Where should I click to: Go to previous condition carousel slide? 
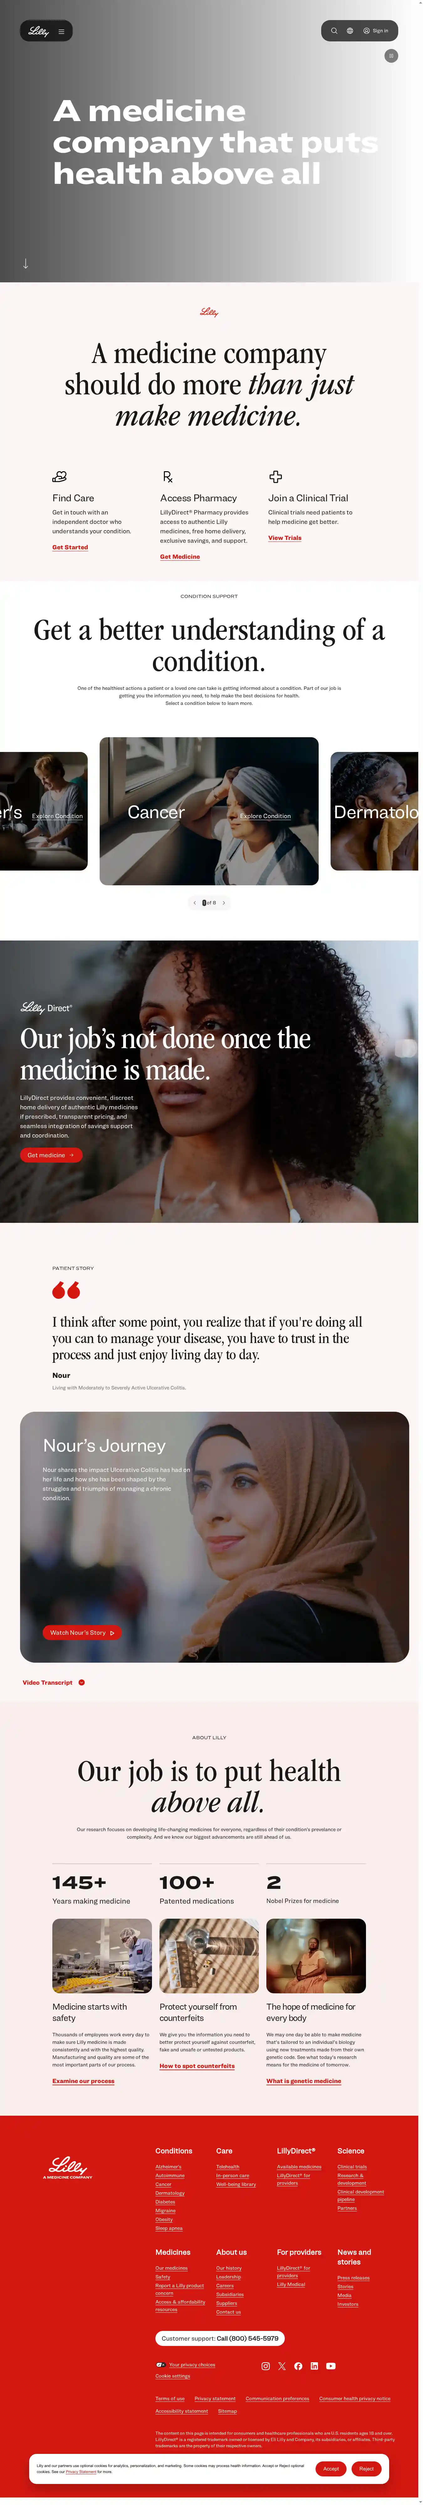(194, 903)
